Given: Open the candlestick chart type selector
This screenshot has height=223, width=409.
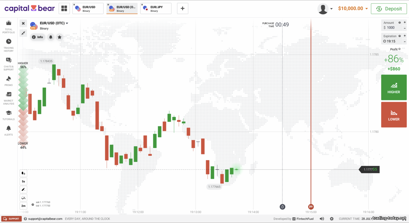Looking at the screenshot, I should [x=23, y=173].
